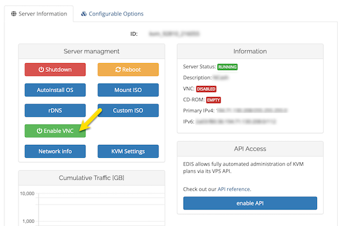The image size is (344, 226).
Task: Click the power icon on Enable VNC
Action: pos(39,131)
